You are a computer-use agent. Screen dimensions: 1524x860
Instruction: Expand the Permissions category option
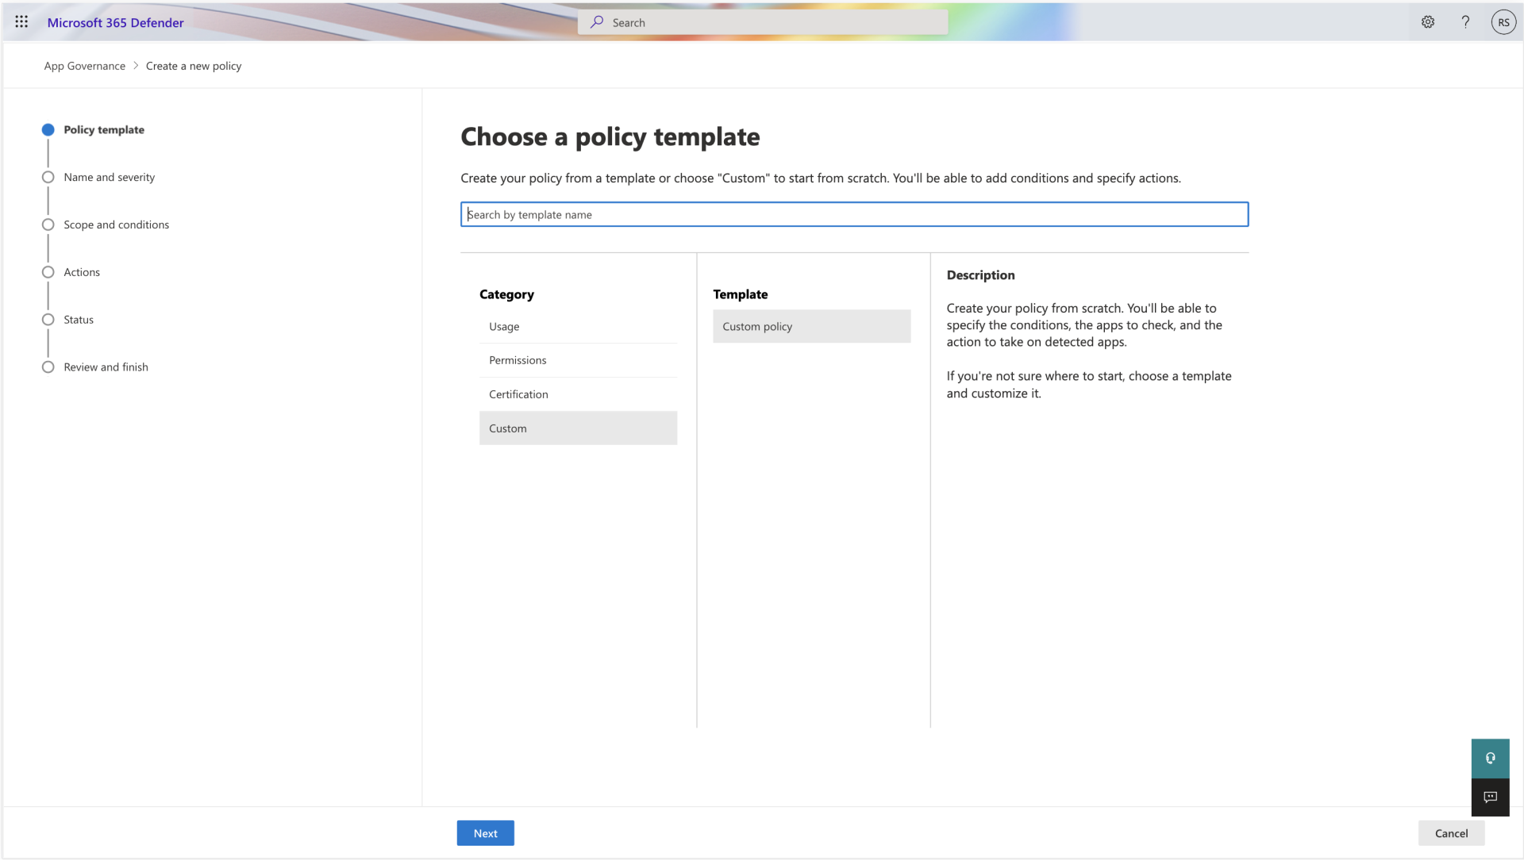tap(518, 360)
